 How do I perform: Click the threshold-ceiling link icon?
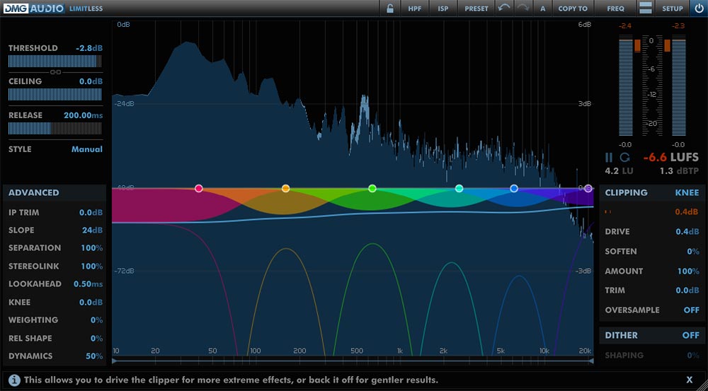(55, 72)
